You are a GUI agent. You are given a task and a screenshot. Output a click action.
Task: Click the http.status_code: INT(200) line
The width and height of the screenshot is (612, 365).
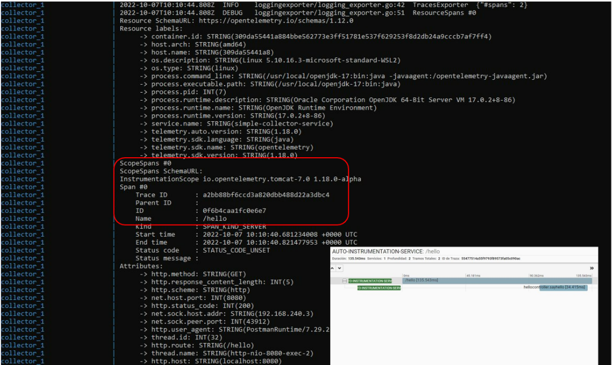tap(197, 305)
